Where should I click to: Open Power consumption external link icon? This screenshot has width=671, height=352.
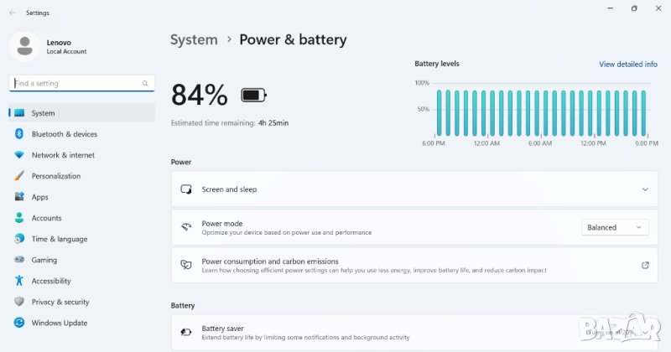pos(645,265)
